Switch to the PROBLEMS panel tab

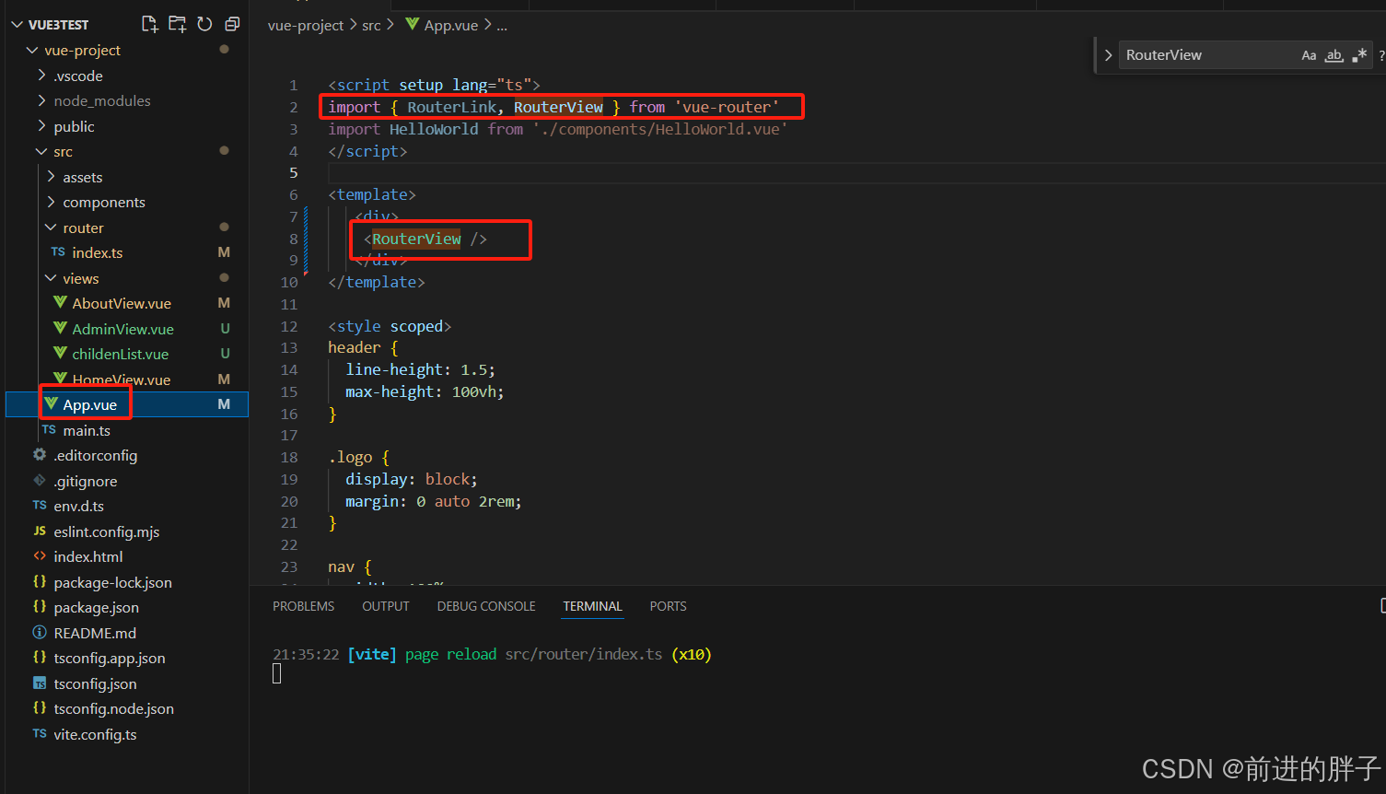coord(303,606)
